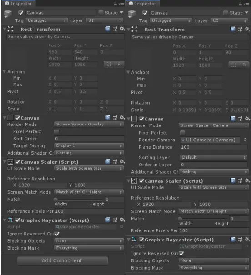This screenshot has height=275, width=251.
Task: Click the GameObject cube icon in right inspector
Action: 132,14
